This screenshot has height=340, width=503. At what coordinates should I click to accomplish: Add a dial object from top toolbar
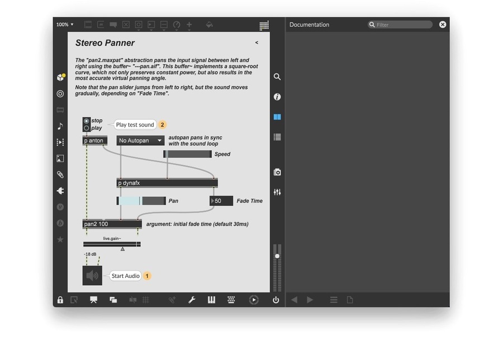(x=177, y=25)
